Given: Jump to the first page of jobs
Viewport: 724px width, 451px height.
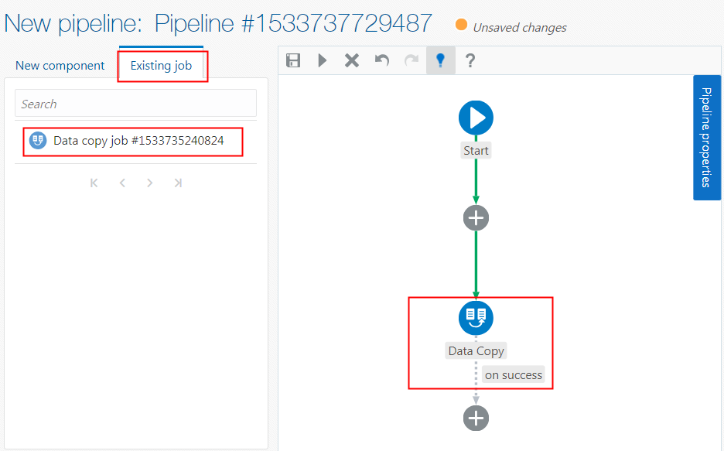Looking at the screenshot, I should tap(94, 183).
